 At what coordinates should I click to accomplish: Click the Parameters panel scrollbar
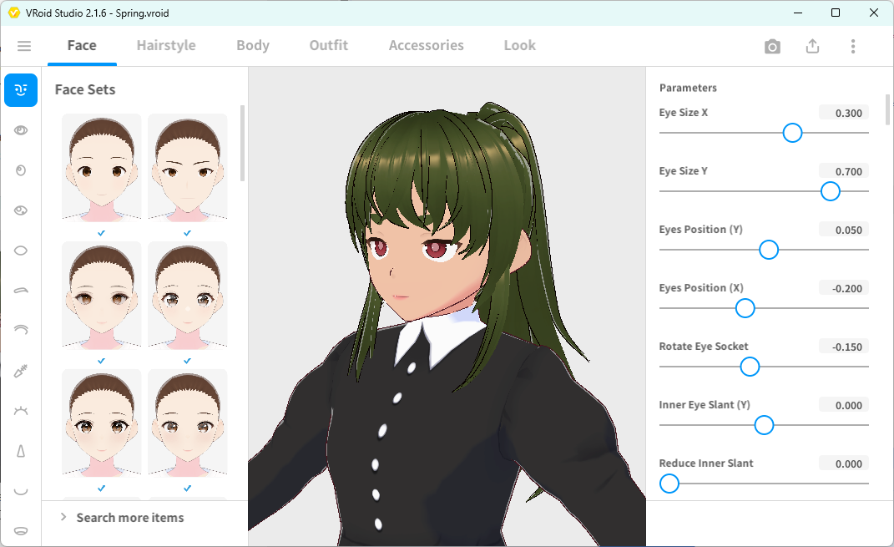887,109
